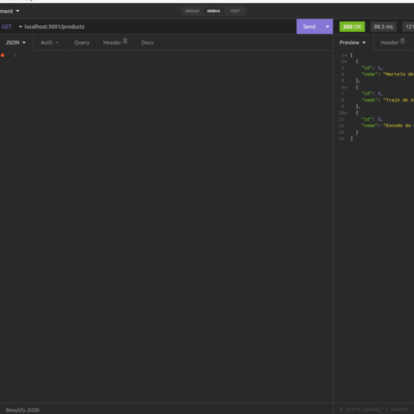Click the "Traje de" name value
414x414 pixels.
[398, 100]
